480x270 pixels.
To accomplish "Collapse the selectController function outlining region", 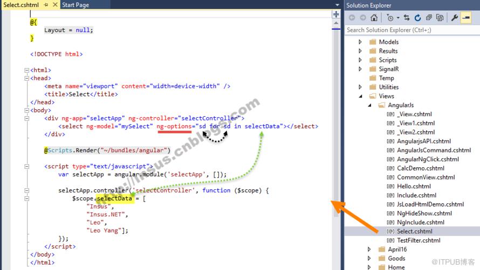I will [26, 190].
